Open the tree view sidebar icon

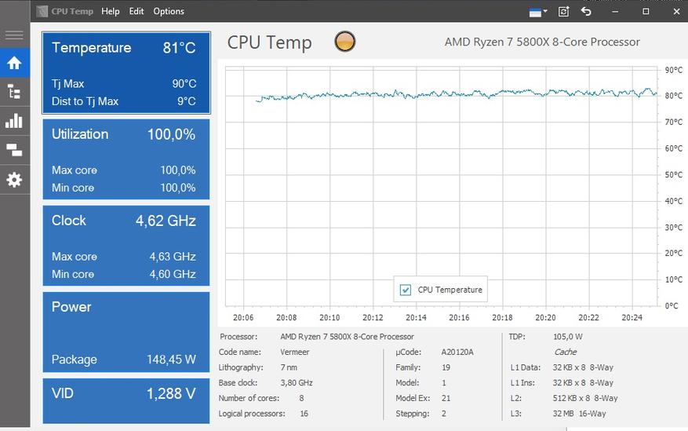pyautogui.click(x=14, y=92)
